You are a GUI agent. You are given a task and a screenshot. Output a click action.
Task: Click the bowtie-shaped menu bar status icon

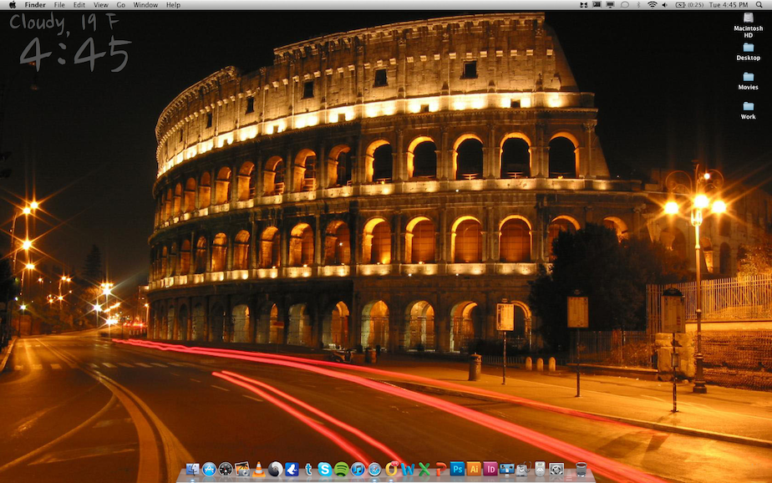pyautogui.click(x=584, y=5)
